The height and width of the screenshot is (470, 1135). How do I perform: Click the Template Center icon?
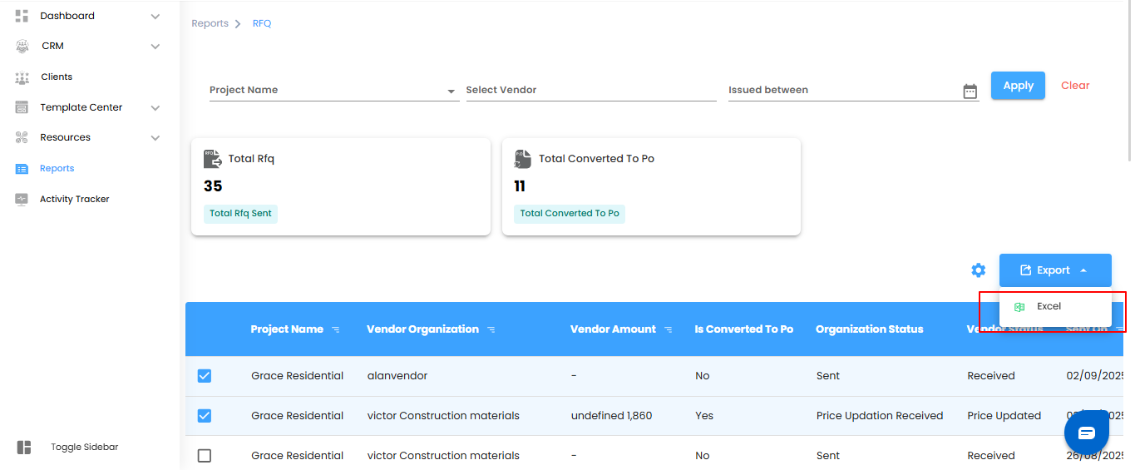pyautogui.click(x=22, y=107)
